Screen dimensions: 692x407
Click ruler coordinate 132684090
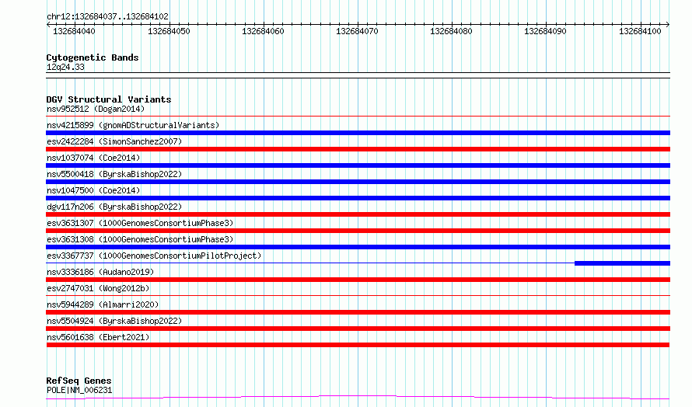pos(545,31)
